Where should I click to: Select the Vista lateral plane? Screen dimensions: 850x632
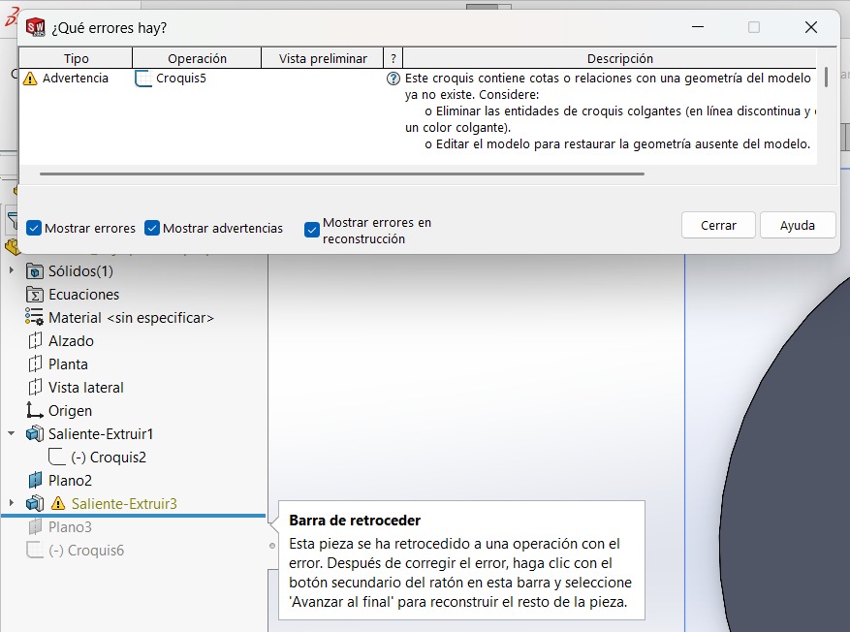click(86, 388)
